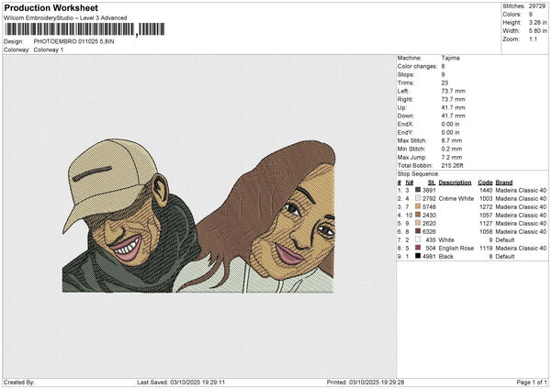Click the orange swatch for code 1272
This screenshot has height=389, width=551.
point(417,206)
